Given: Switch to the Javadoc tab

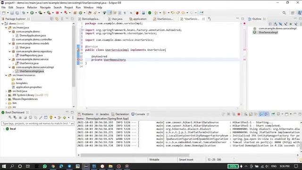Looking at the screenshot, I should coord(102,114).
